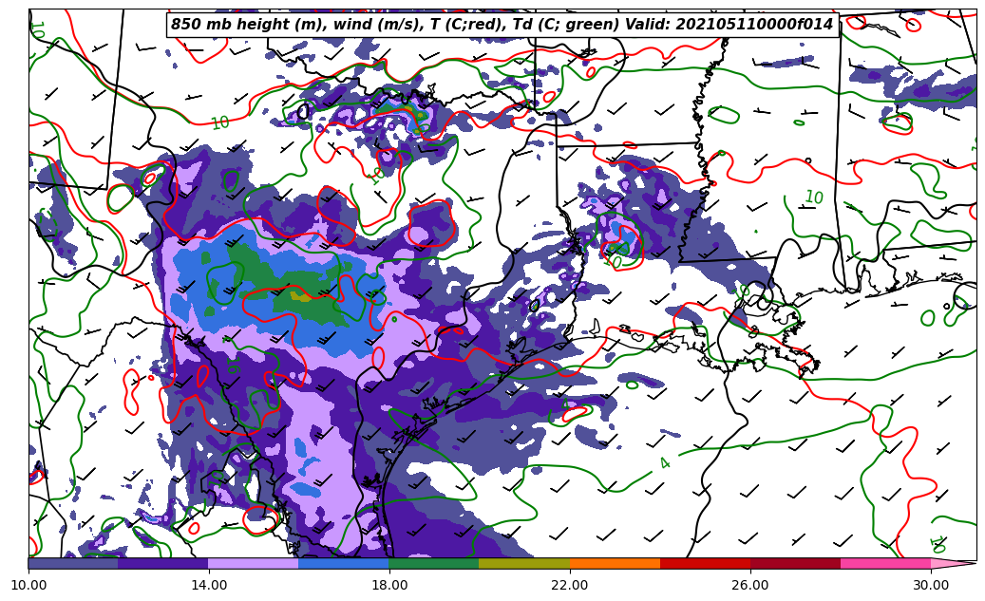This screenshot has height=601, width=985.
Task: Click the green "4" dewpoint contour label
Action: [664, 463]
